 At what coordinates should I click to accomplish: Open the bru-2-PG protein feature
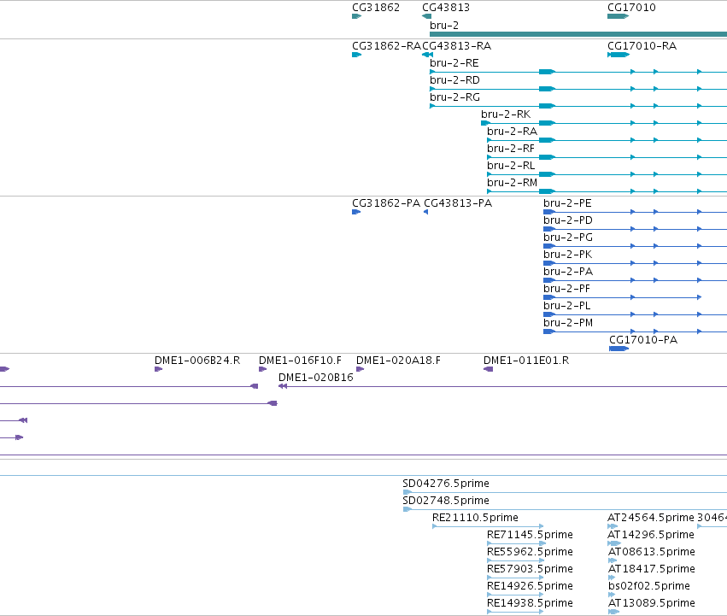point(568,238)
